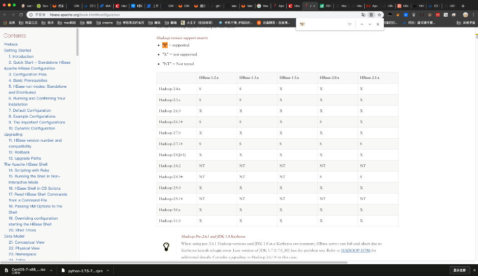Open the 建站 bookmarks folder
Viewport: 478px width, 276px height.
[154, 23]
